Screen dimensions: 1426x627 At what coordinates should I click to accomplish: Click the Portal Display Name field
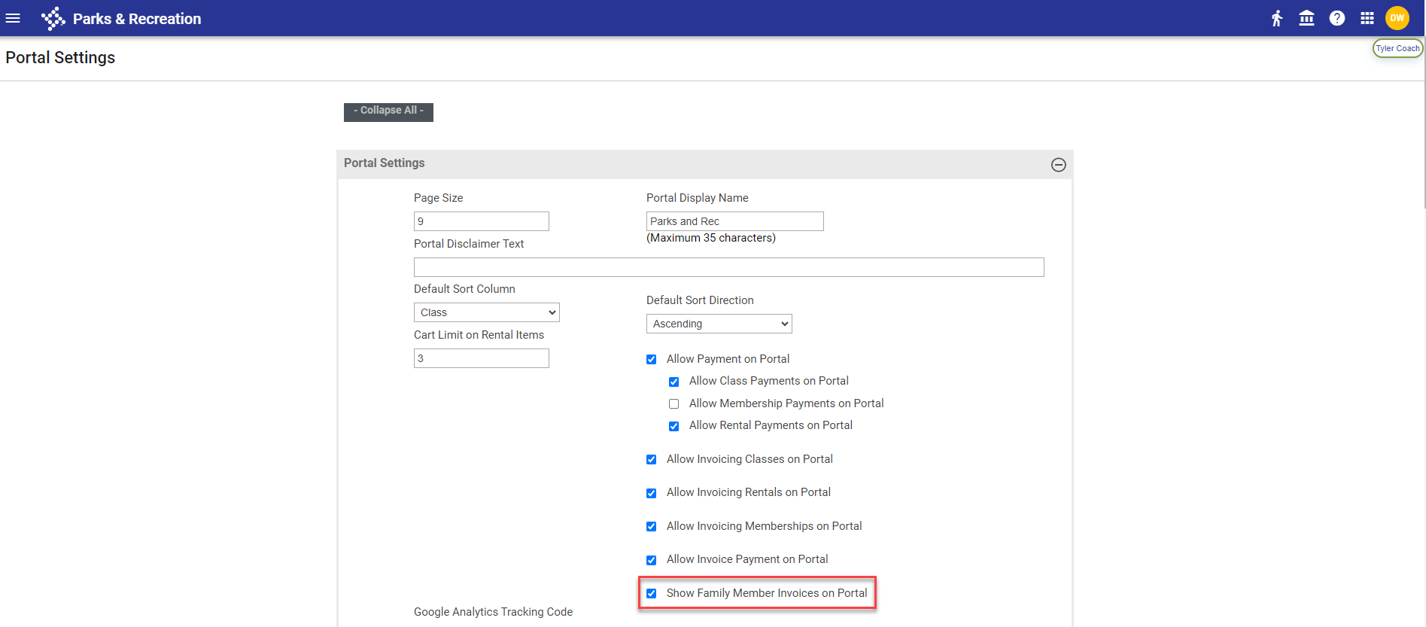click(734, 221)
